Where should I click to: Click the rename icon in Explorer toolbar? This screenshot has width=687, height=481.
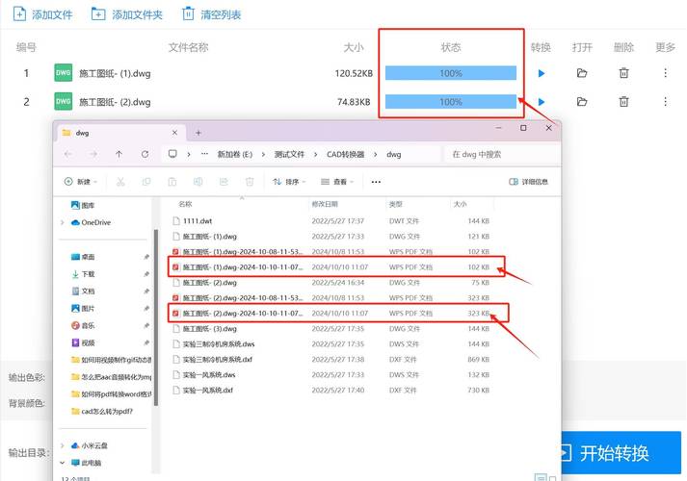click(198, 182)
